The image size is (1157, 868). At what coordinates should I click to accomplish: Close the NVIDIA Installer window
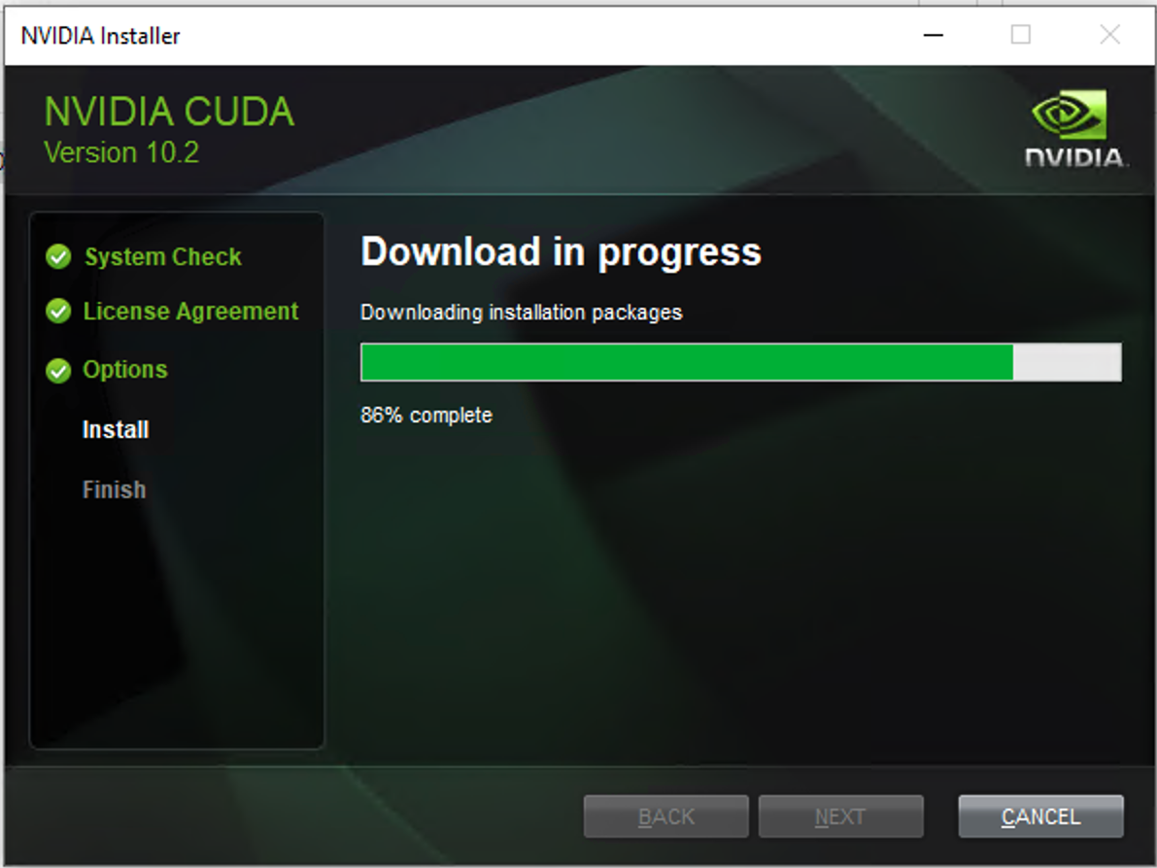[1109, 35]
